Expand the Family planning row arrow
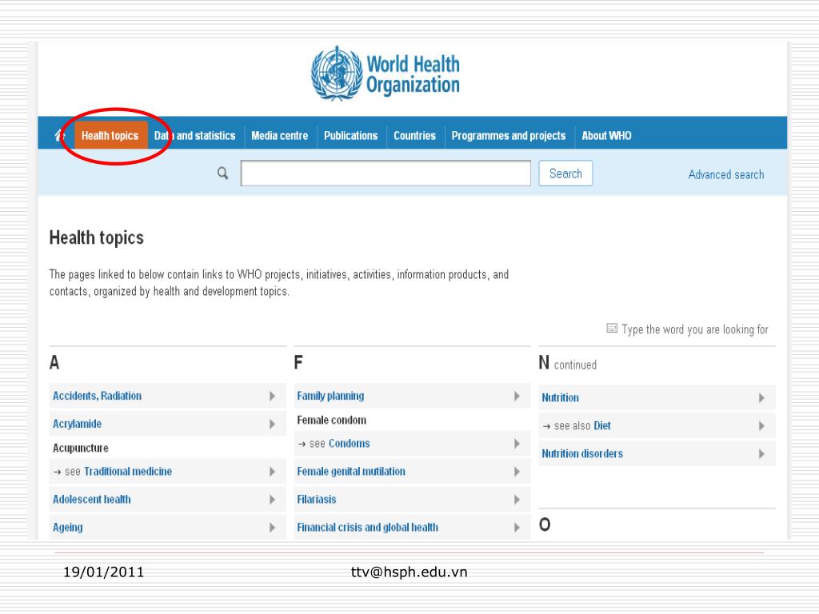819x614 pixels. point(517,397)
